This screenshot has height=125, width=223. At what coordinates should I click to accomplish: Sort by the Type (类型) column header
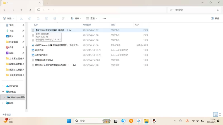coord(113,25)
